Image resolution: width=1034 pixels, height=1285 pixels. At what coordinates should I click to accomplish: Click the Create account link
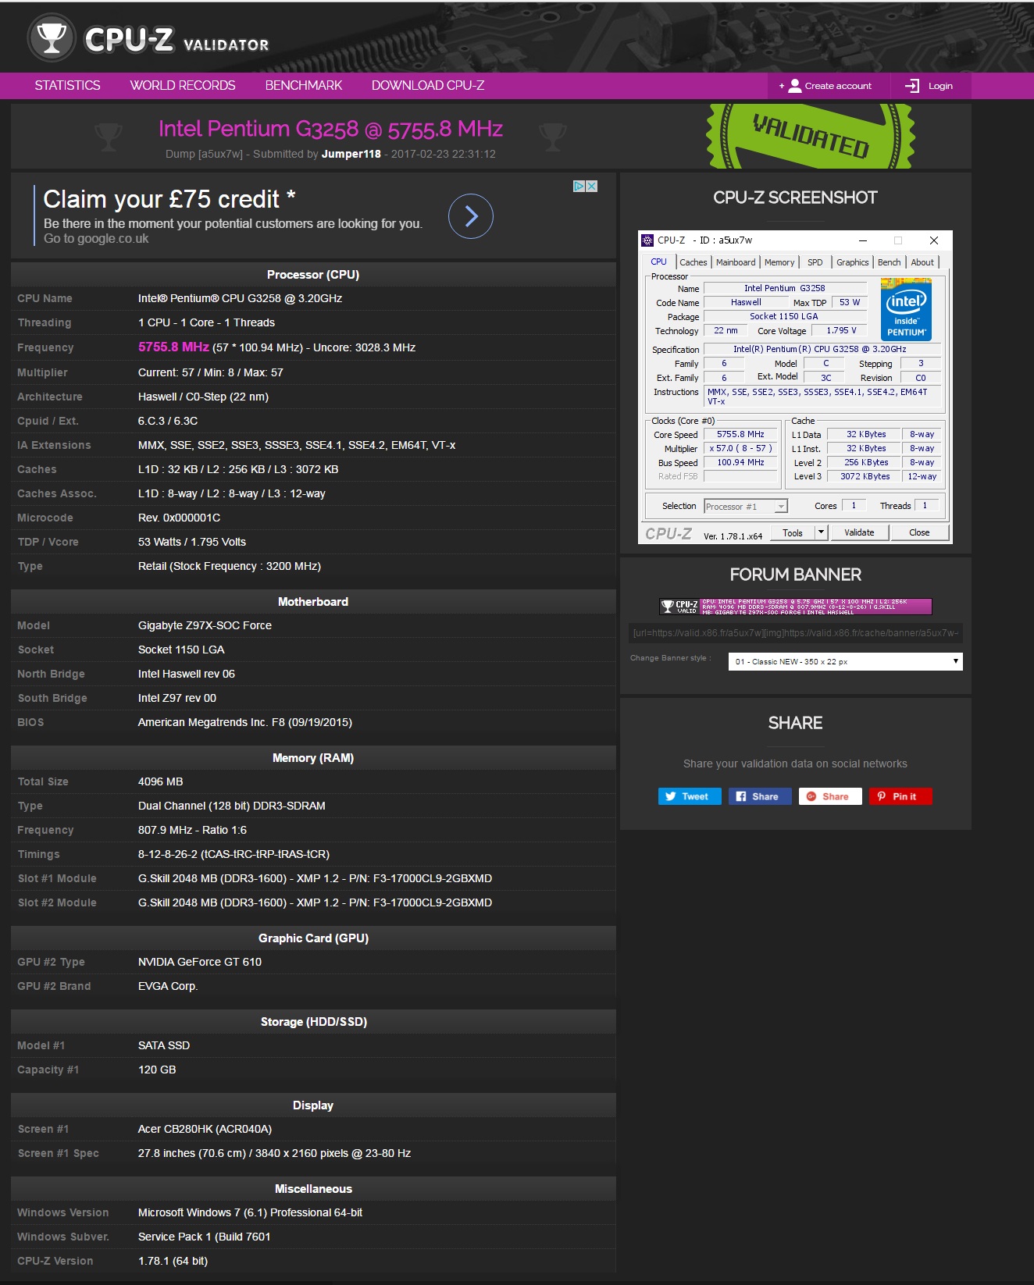point(838,86)
